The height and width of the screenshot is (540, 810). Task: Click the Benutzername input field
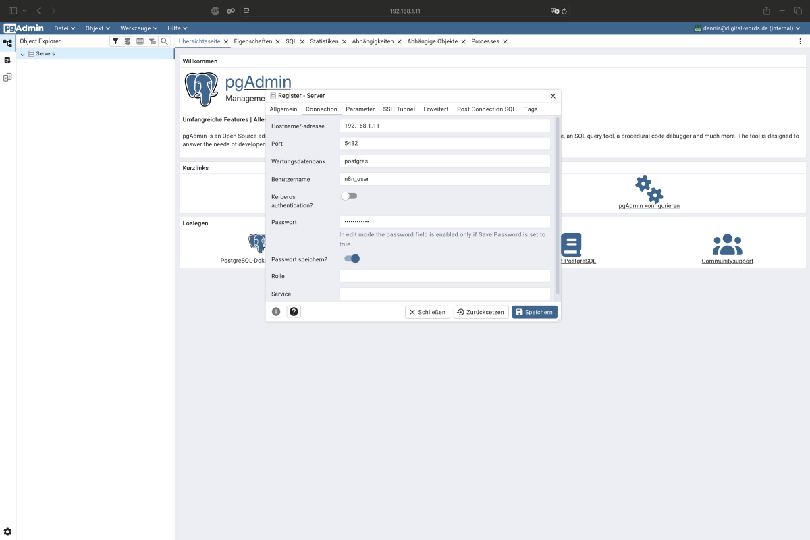(445, 179)
